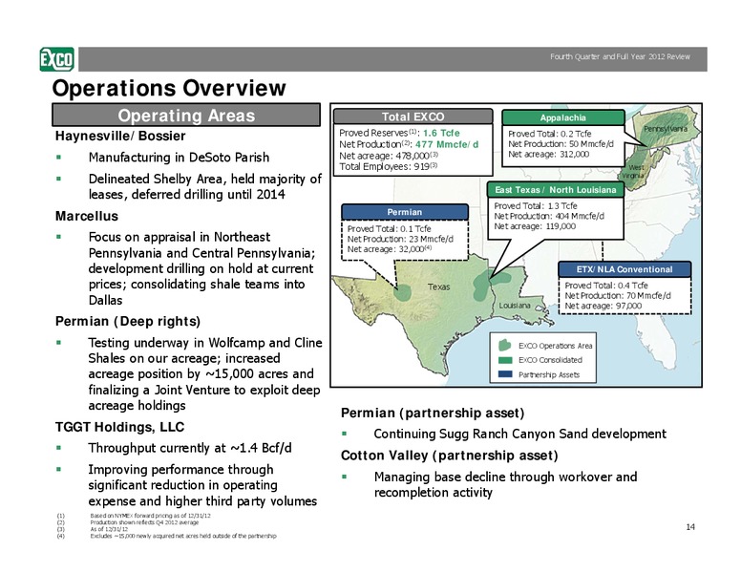Select the Cotton Valley (partnership asset) heading

click(x=450, y=456)
